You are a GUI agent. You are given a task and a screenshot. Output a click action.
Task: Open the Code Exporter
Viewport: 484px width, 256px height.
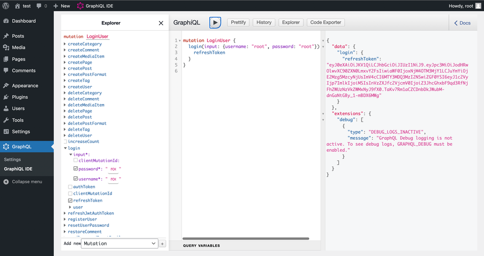click(326, 23)
